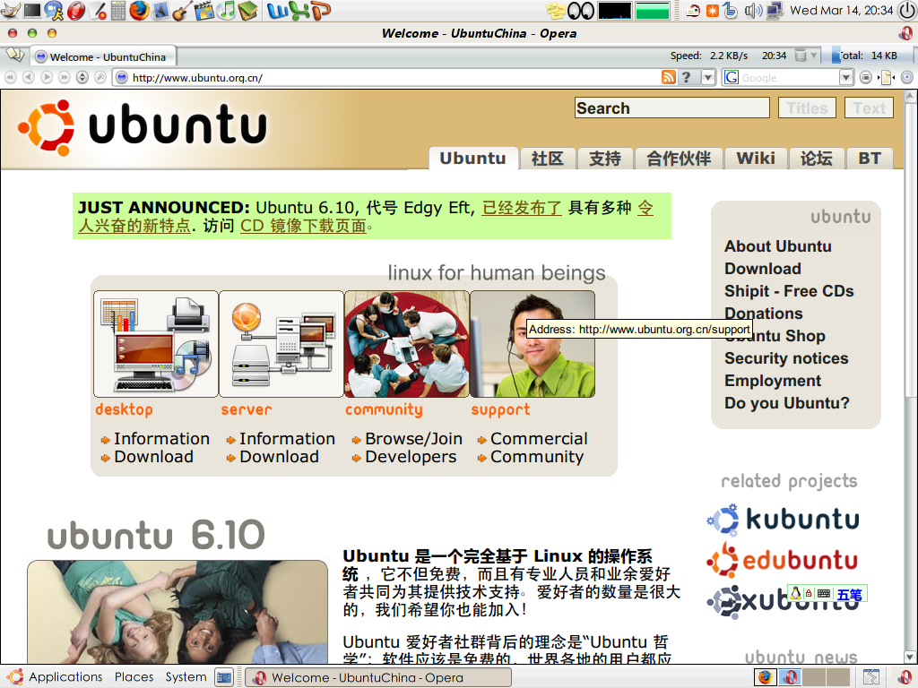The height and width of the screenshot is (688, 918).
Task: Open the stacked books launcher
Action: click(x=247, y=10)
